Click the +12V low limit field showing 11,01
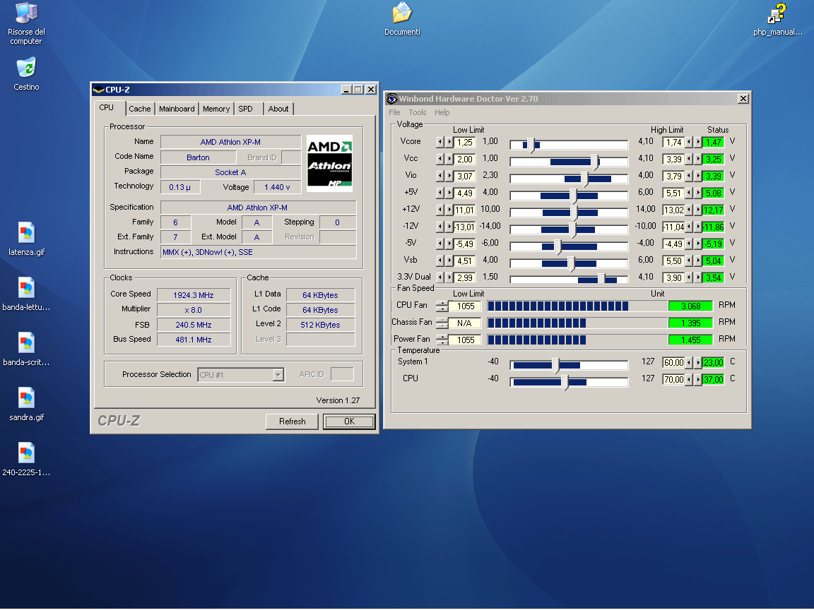Viewport: 814px width, 610px height. point(465,210)
